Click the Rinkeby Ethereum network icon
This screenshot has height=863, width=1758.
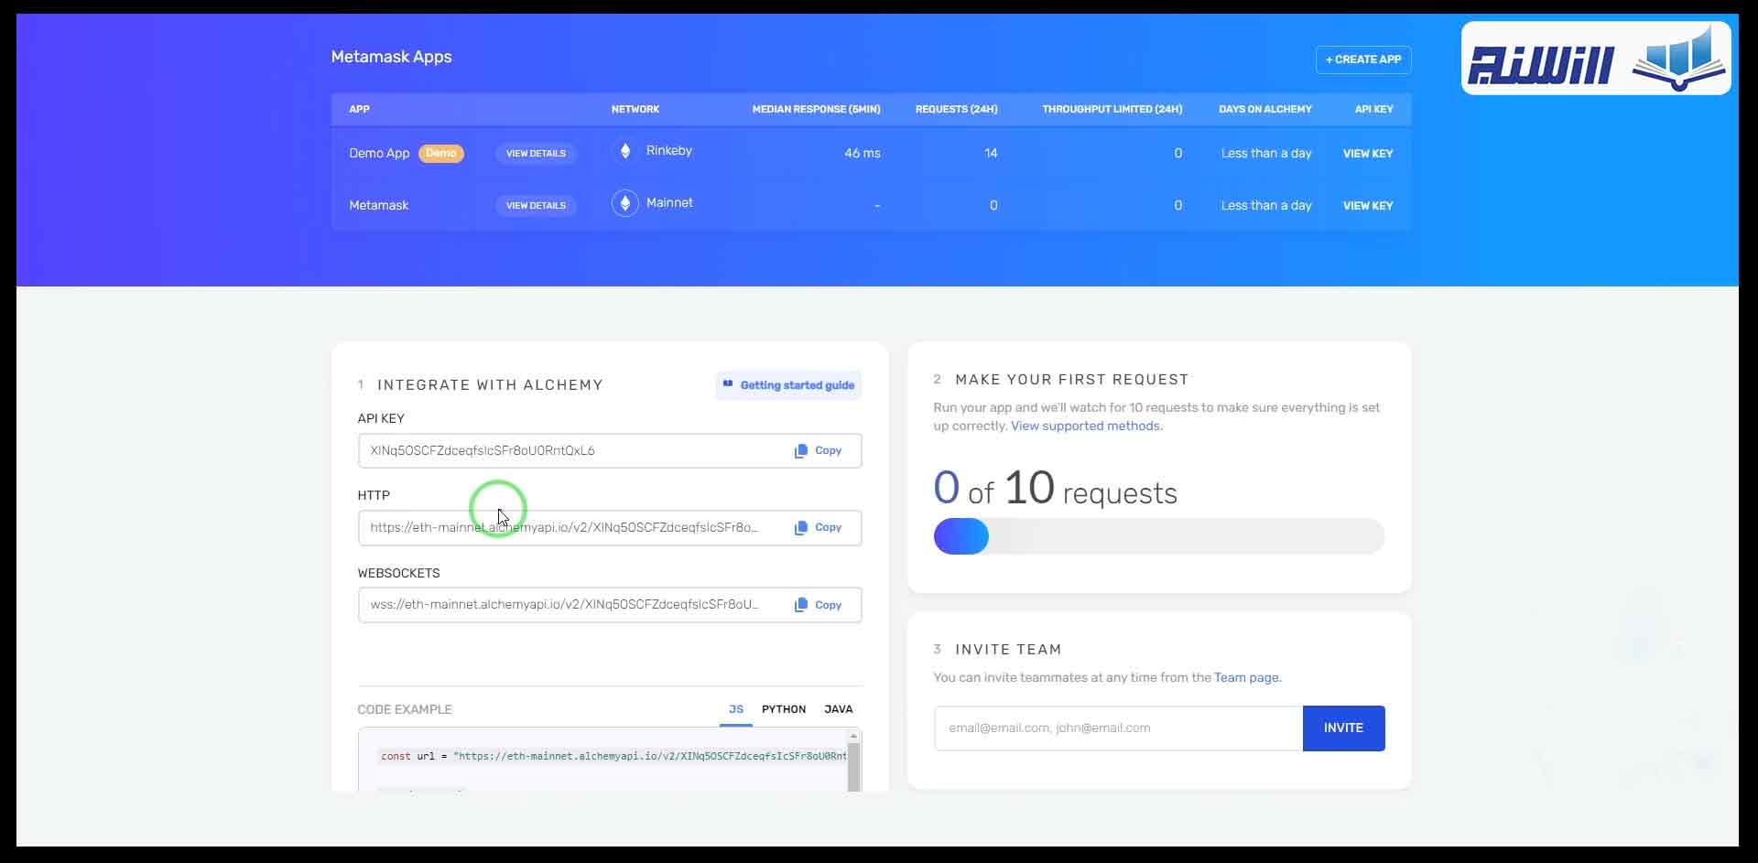point(625,151)
